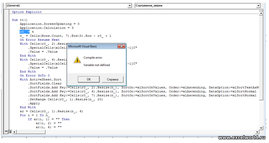Click the Option Explicit line

click(27, 12)
